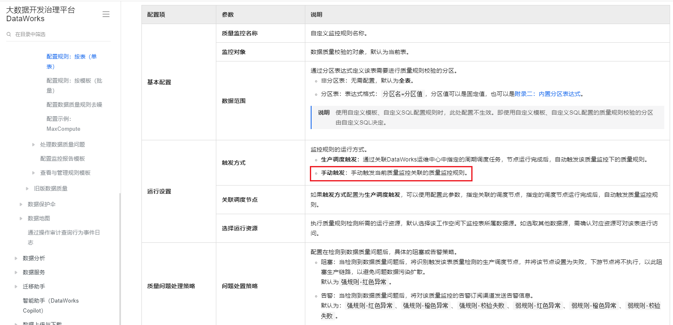
Task: Open 数据保护伞 entry
Action: tap(42, 204)
